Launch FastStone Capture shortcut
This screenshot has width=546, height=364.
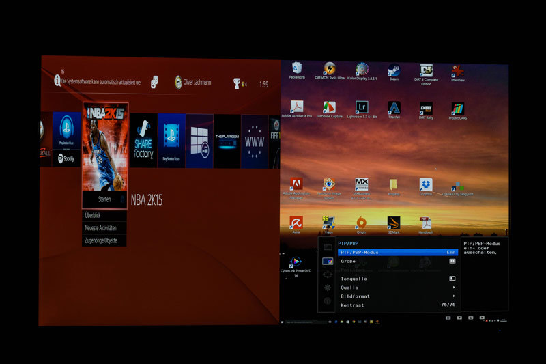(329, 109)
